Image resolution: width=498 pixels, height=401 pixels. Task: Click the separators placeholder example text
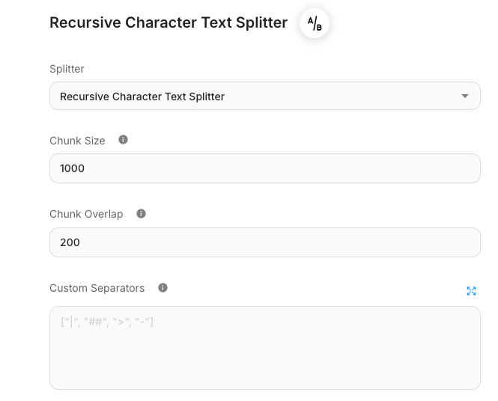coord(107,322)
